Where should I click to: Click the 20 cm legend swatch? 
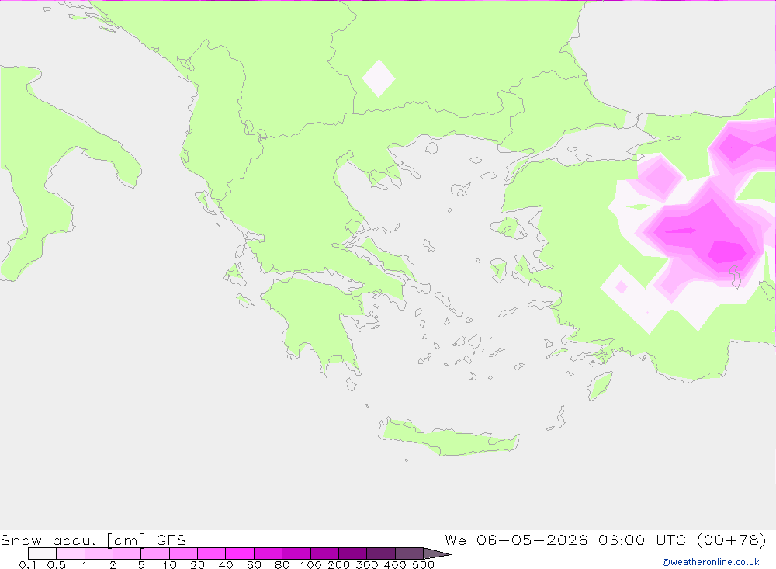(x=211, y=553)
